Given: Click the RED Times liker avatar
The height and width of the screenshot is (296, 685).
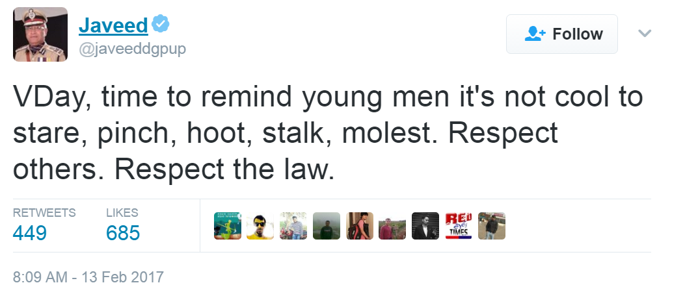Looking at the screenshot, I should 459,226.
